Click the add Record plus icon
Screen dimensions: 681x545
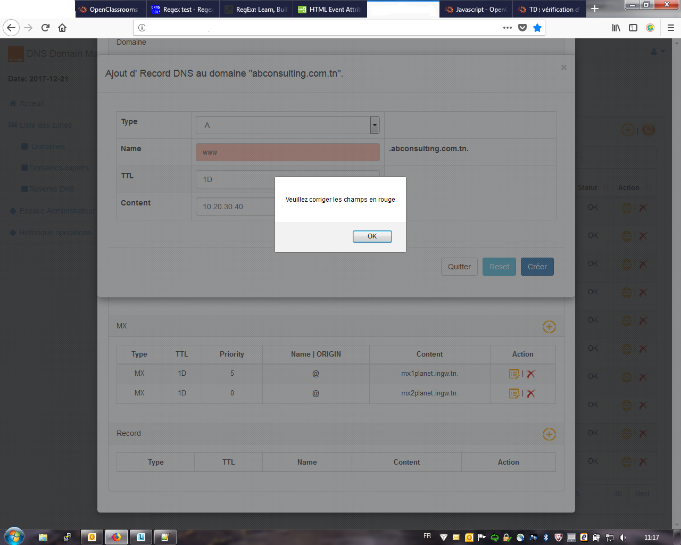(549, 434)
